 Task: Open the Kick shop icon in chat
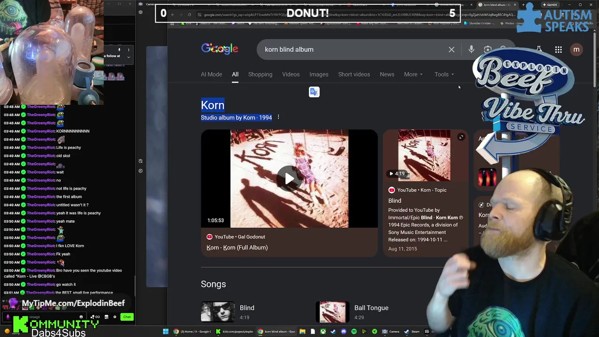tap(106, 317)
